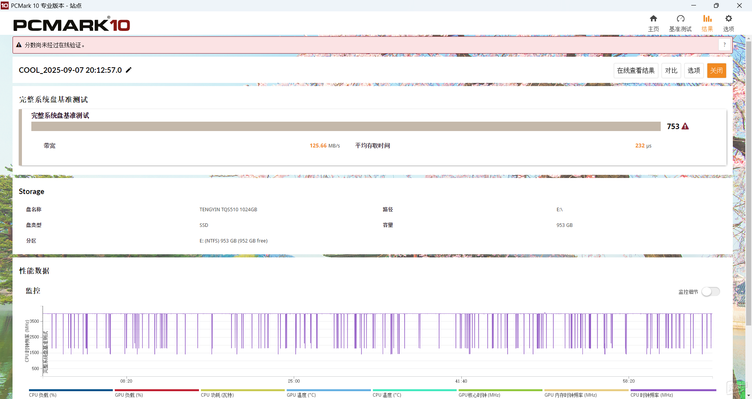Click the 对比 compare button
The width and height of the screenshot is (752, 399).
671,70
